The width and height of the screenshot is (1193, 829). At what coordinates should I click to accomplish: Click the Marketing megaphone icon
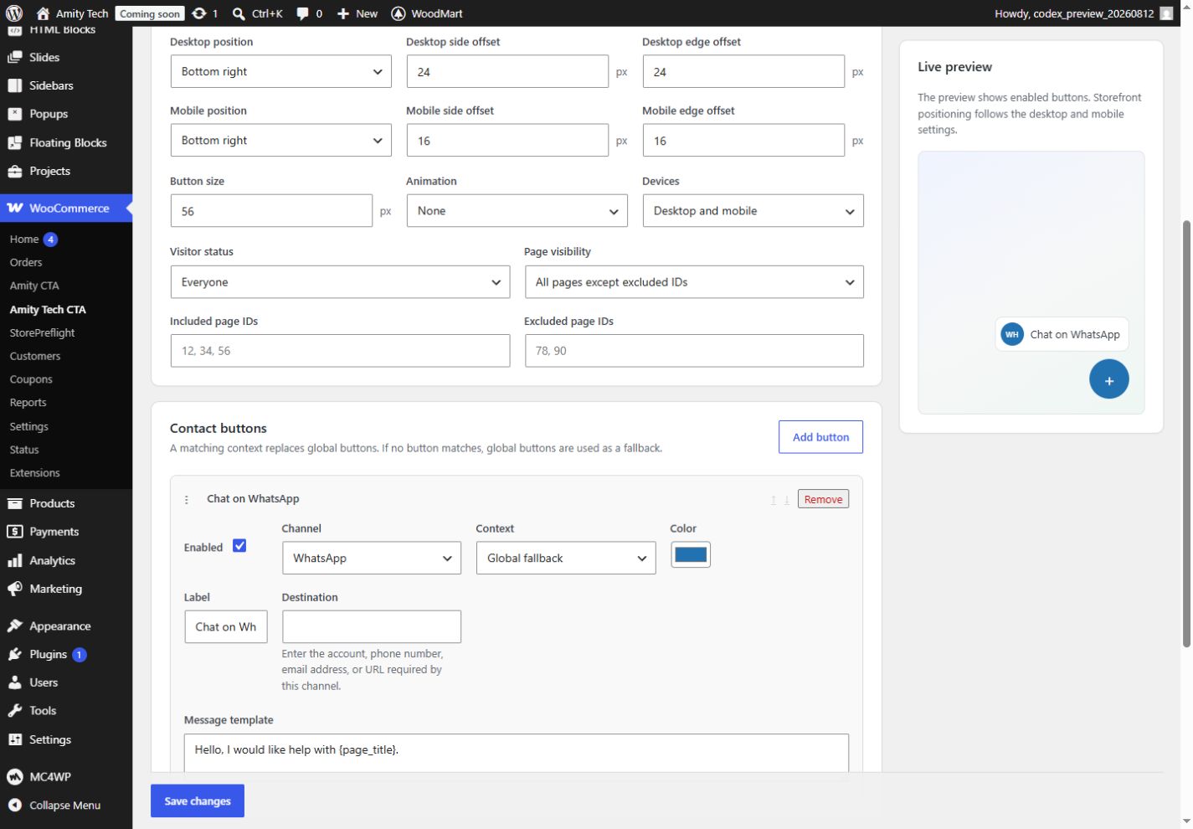coord(15,589)
